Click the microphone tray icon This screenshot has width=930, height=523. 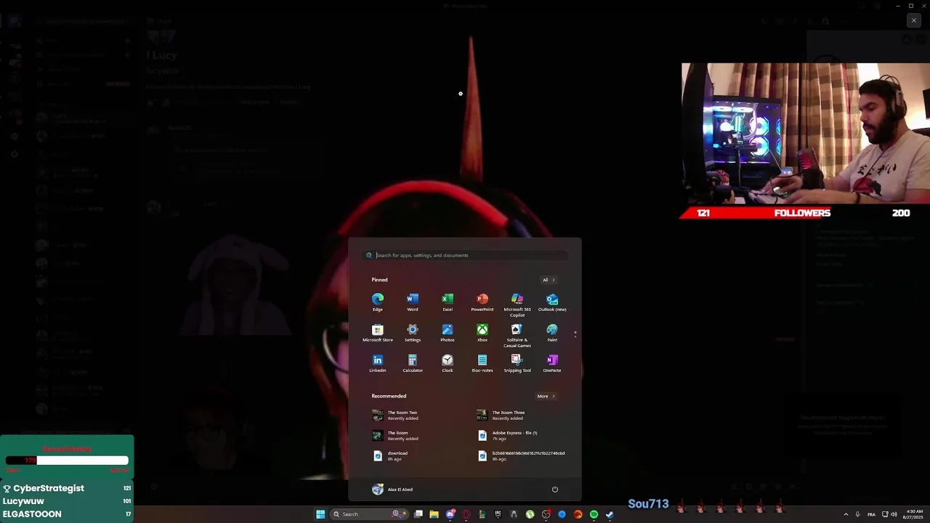[858, 514]
